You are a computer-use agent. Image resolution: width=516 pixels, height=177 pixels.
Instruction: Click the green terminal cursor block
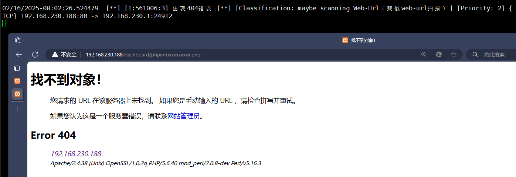click(4, 24)
